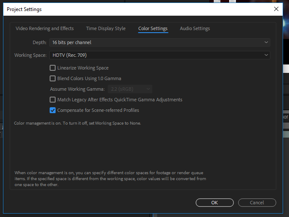Check Blend Colors Using 1.0 Gamma
This screenshot has height=217, width=289.
53,78
